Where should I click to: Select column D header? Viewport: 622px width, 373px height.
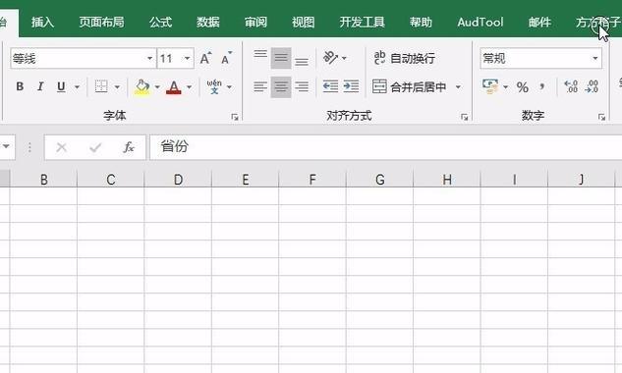pyautogui.click(x=178, y=180)
